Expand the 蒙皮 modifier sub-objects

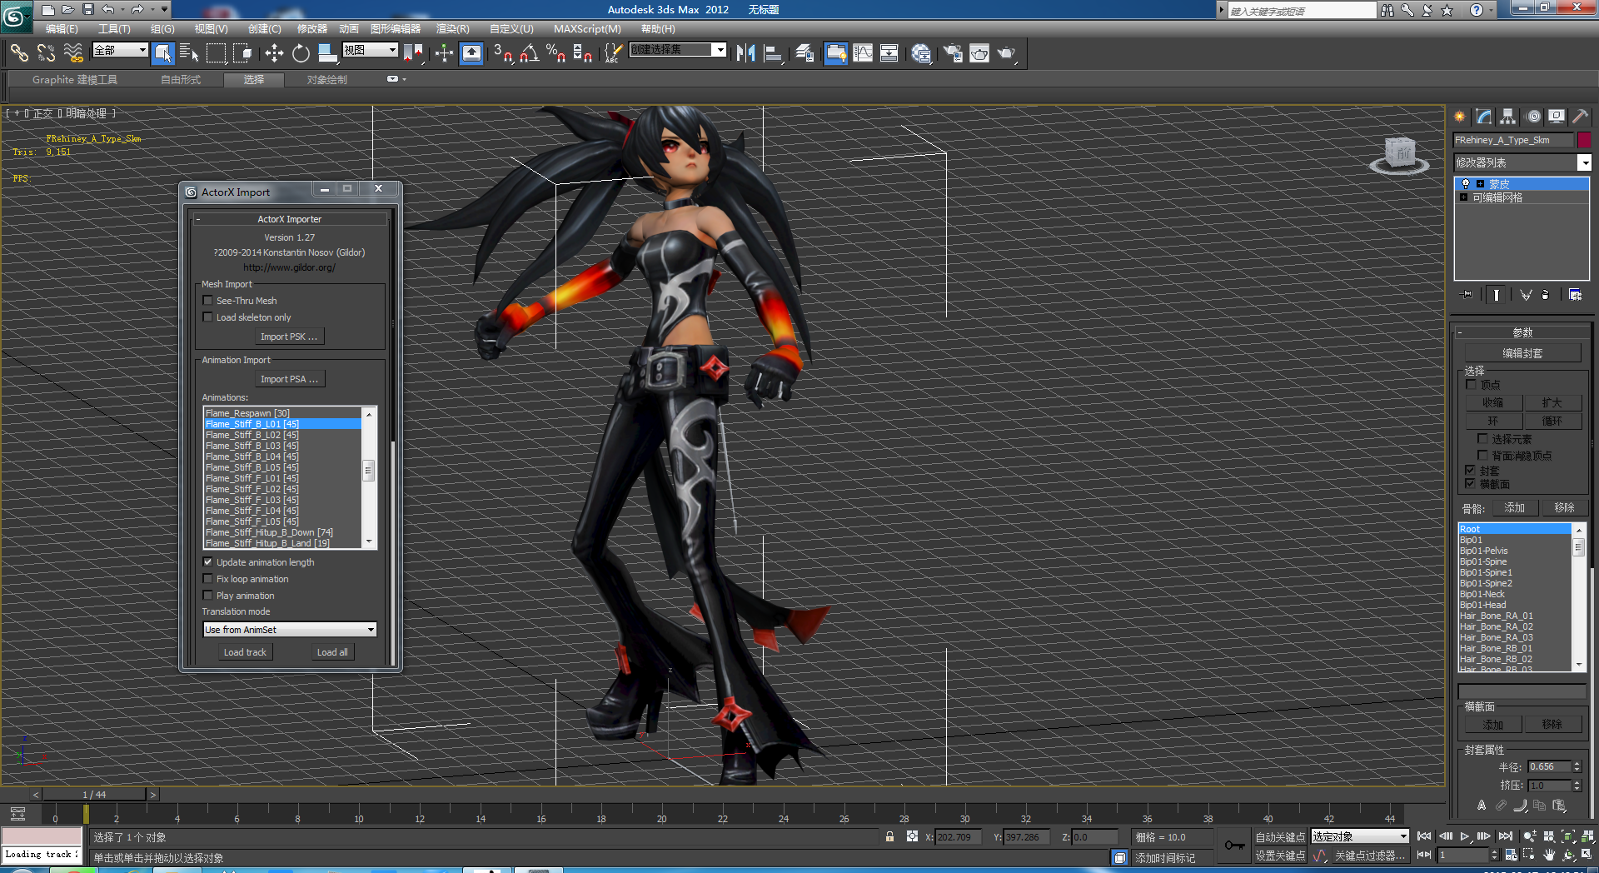[x=1480, y=184]
